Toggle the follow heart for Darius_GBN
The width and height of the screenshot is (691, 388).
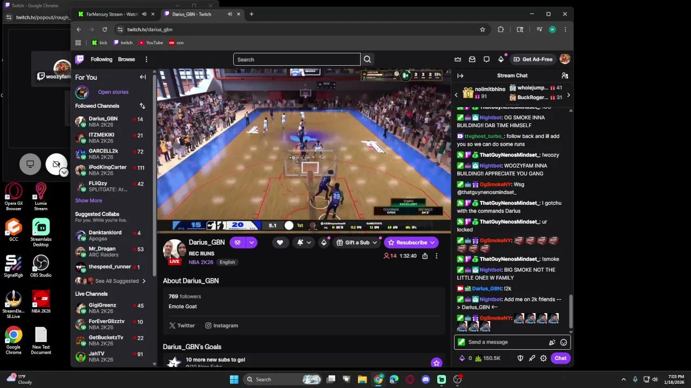pos(280,242)
